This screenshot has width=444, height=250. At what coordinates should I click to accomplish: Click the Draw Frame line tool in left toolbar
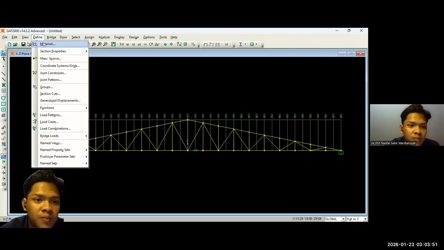point(3,74)
